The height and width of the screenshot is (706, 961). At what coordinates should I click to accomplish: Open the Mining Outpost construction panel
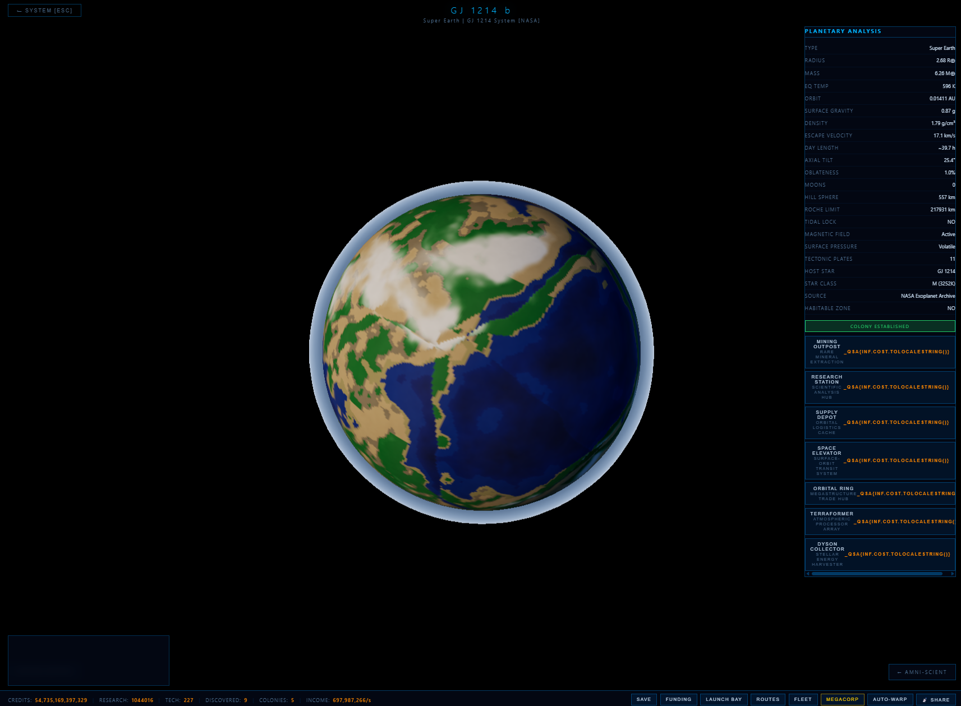click(879, 352)
